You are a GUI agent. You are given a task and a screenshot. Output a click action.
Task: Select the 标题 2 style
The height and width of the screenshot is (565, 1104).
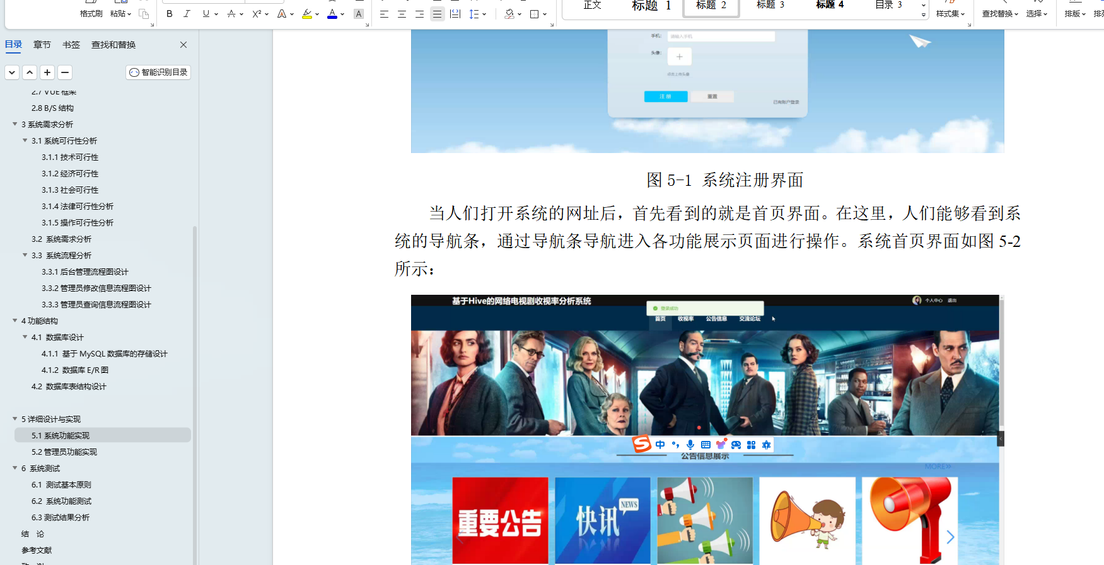pos(711,6)
